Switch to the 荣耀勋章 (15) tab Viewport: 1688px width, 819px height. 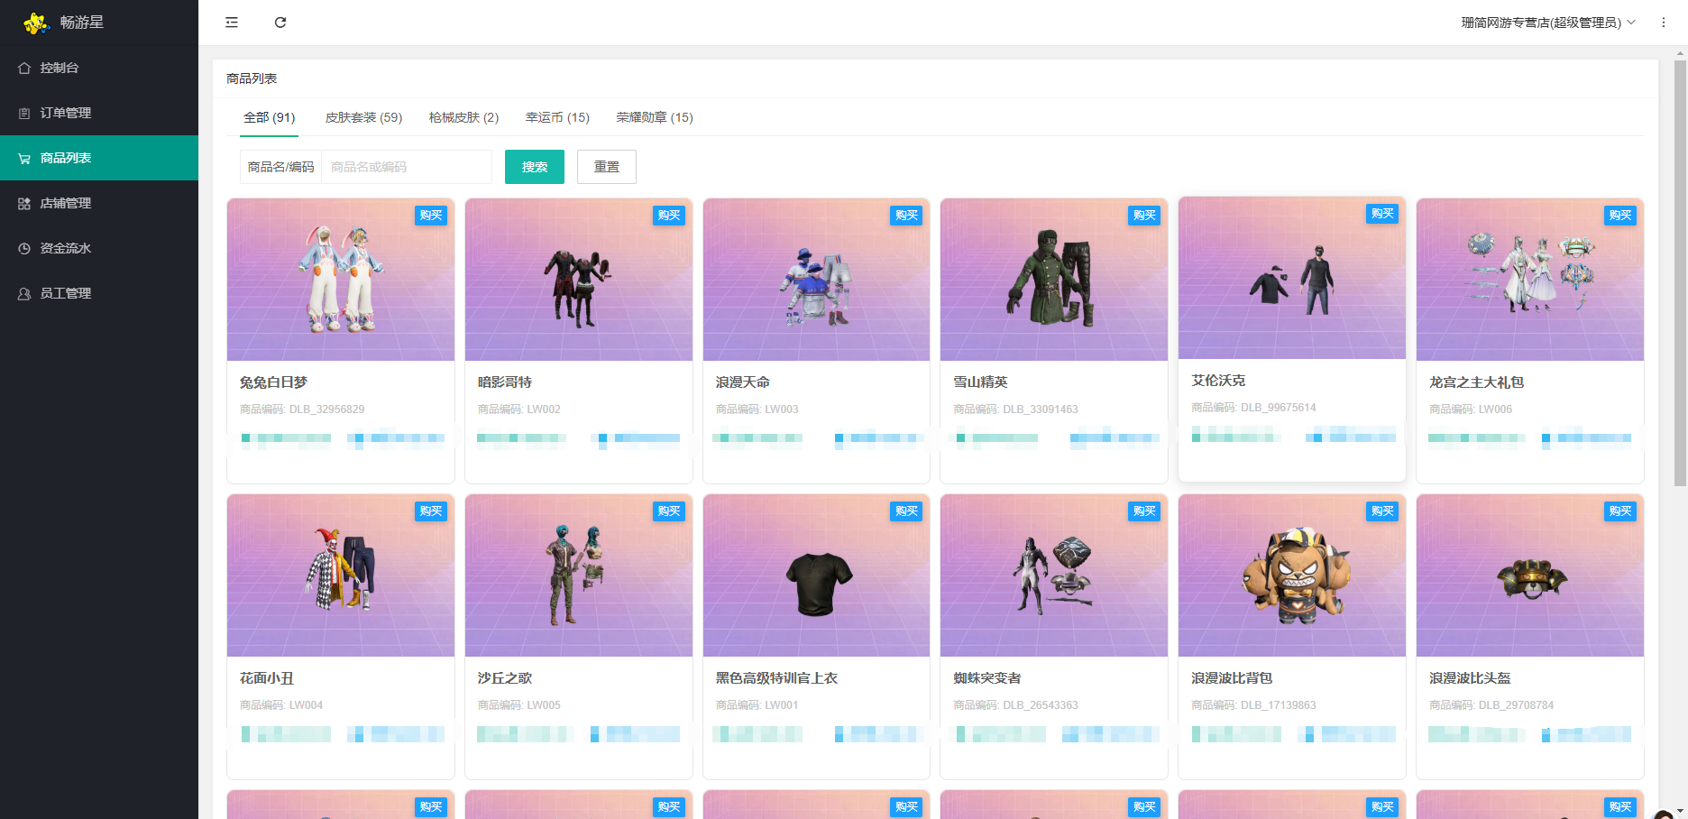point(655,117)
